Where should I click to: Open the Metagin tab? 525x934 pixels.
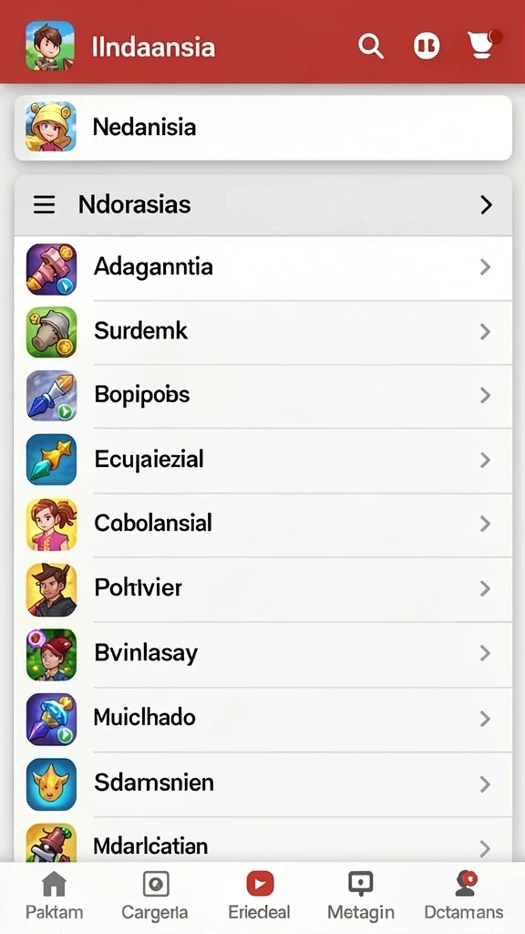(x=361, y=896)
